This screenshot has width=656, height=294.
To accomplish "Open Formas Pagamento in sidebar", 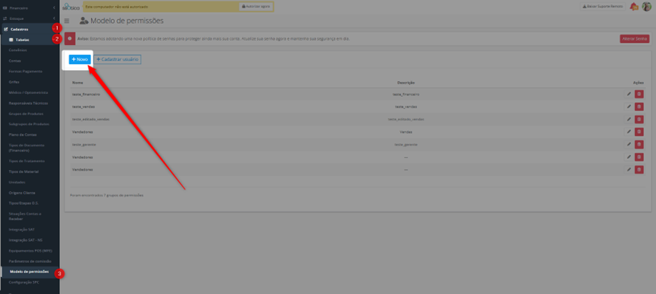I will coord(25,72).
